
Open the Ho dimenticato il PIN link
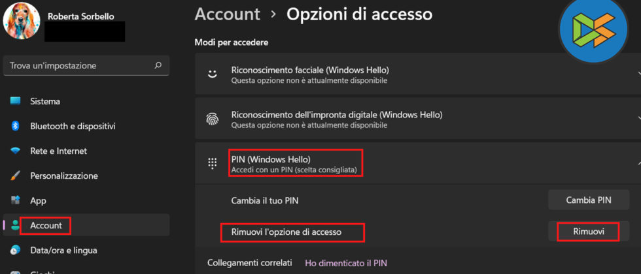(346, 263)
